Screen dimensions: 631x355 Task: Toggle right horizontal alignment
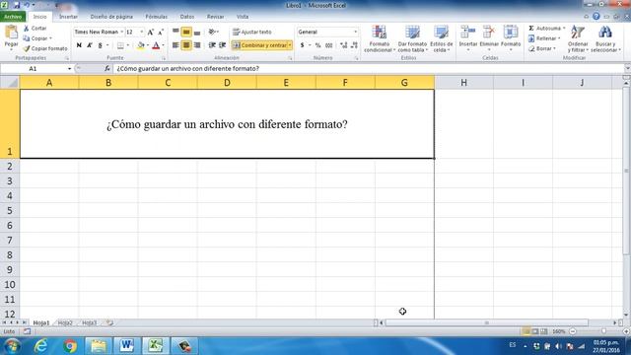pos(197,45)
